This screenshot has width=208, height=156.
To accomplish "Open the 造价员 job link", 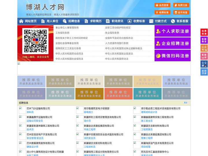I will [x=87, y=121].
